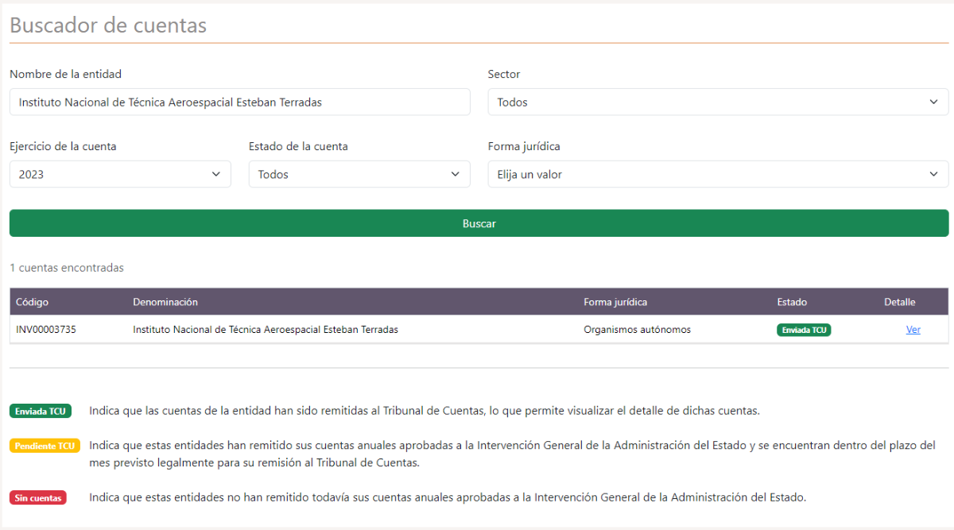
Task: Click the Sector field label
Action: pyautogui.click(x=504, y=74)
